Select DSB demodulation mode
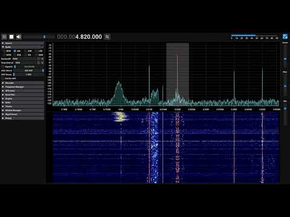The width and height of the screenshot is (290, 217). click(x=18, y=55)
